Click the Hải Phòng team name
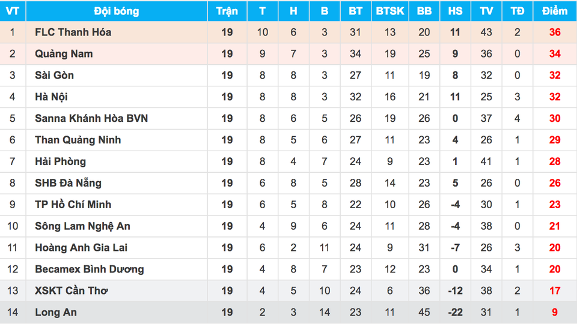577x324 pixels. (60, 161)
